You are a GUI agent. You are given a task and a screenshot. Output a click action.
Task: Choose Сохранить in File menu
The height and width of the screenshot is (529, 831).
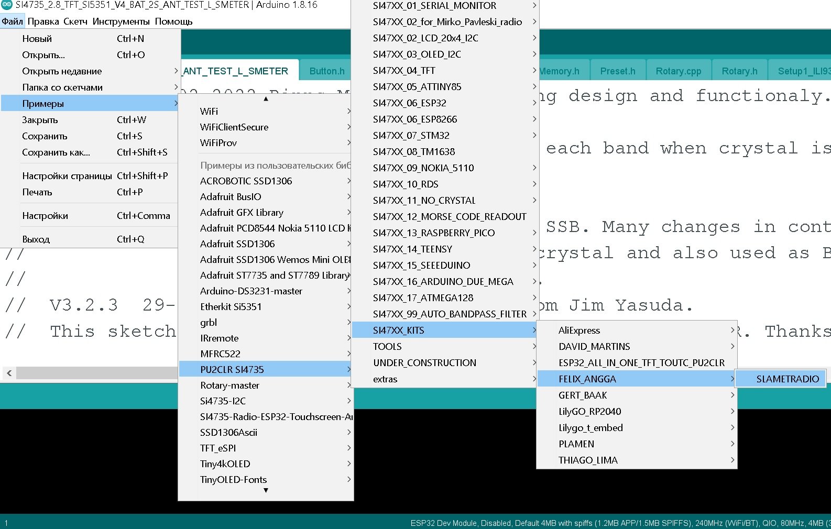click(90, 136)
